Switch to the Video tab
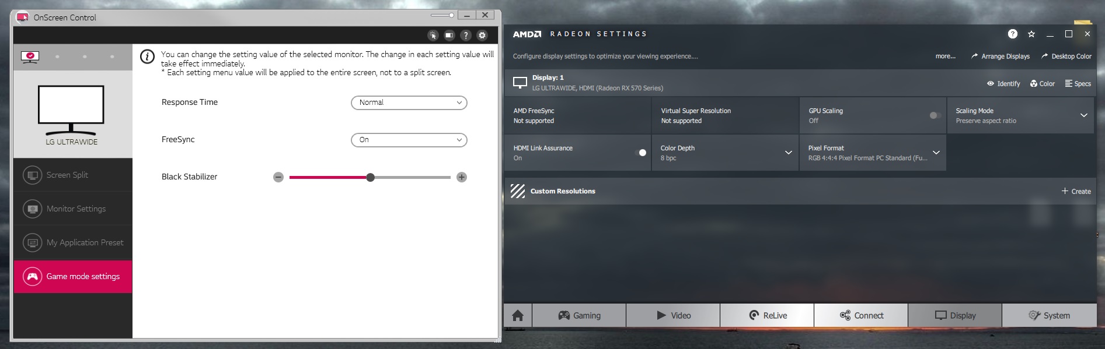Screen dimensions: 1105x349 pos(673,315)
